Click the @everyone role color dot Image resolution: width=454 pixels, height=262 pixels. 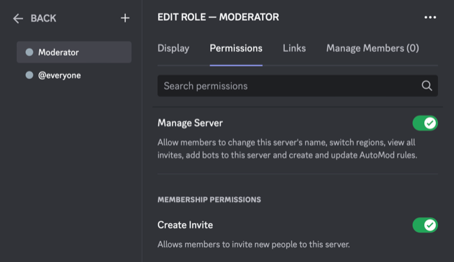29,75
